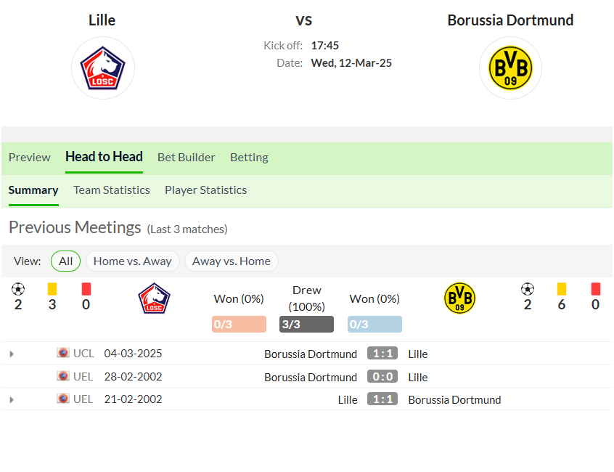This screenshot has width=614, height=472.
Task: Open the Preview tab
Action: (x=29, y=158)
